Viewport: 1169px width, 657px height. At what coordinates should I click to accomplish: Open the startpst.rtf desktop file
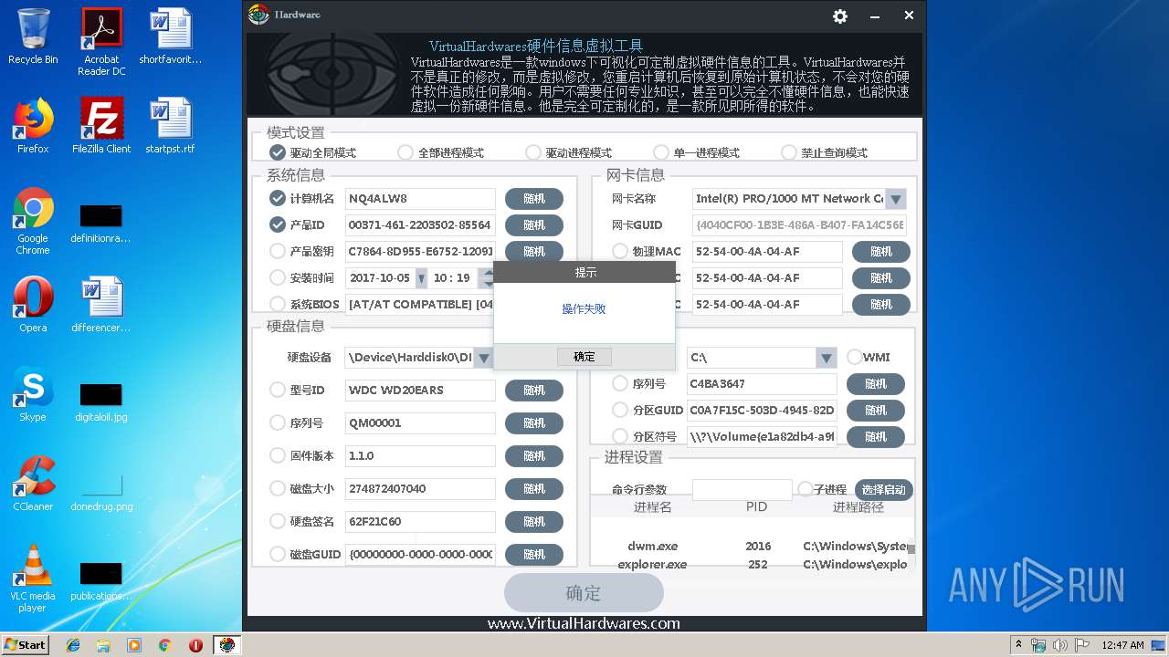coord(171,125)
